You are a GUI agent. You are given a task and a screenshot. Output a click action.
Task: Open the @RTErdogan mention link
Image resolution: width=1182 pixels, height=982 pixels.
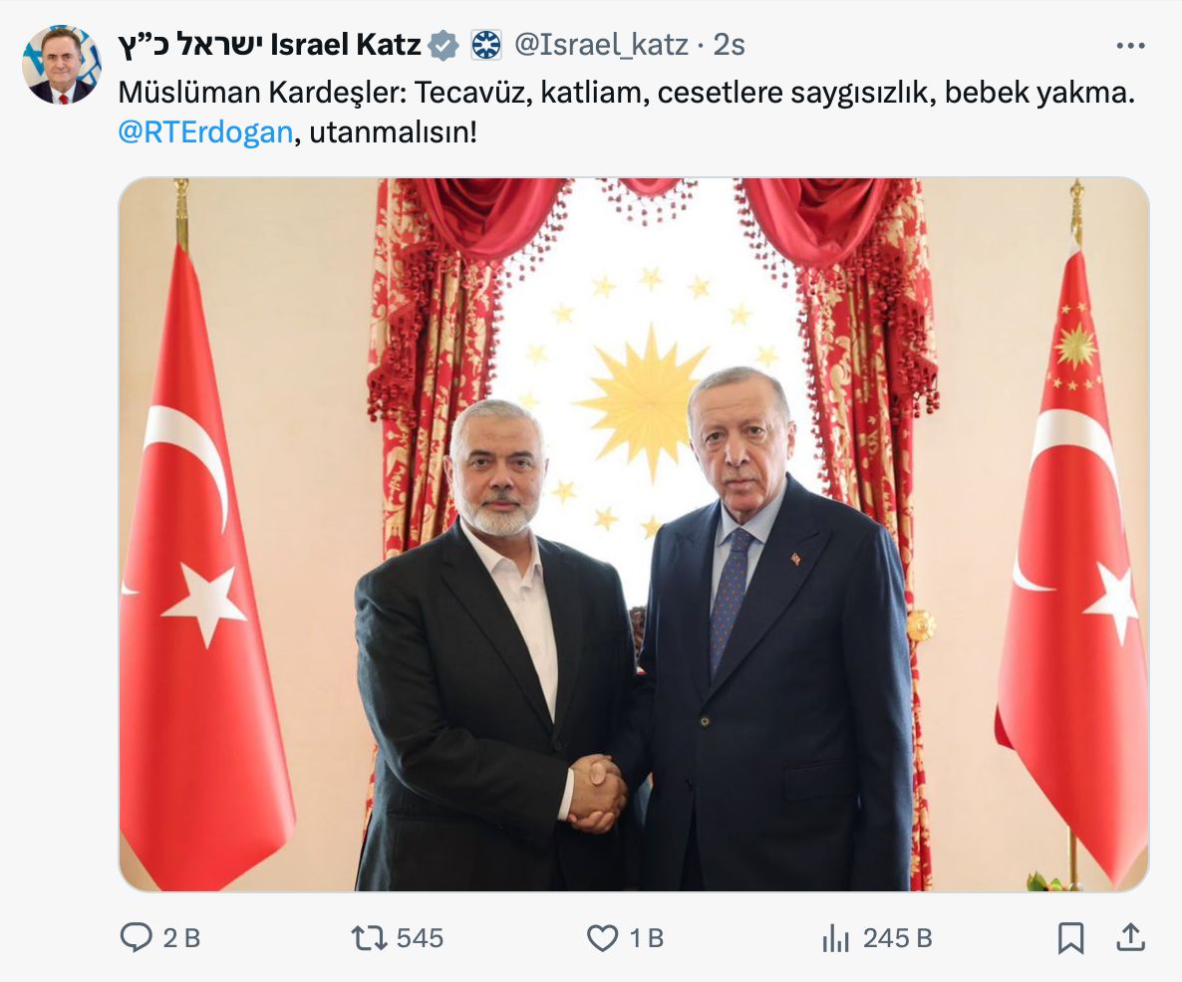click(205, 132)
